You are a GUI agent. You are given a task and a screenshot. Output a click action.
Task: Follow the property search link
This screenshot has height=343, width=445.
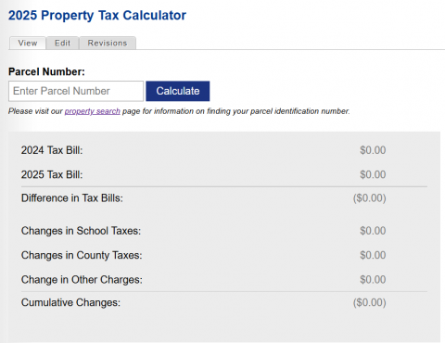tap(92, 111)
